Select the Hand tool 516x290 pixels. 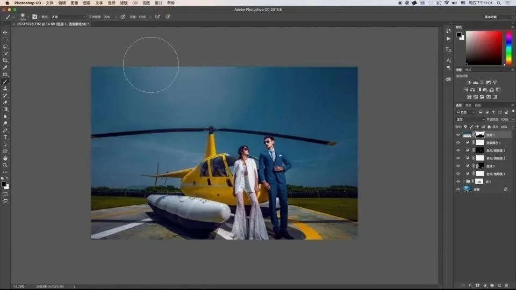[x=5, y=158]
